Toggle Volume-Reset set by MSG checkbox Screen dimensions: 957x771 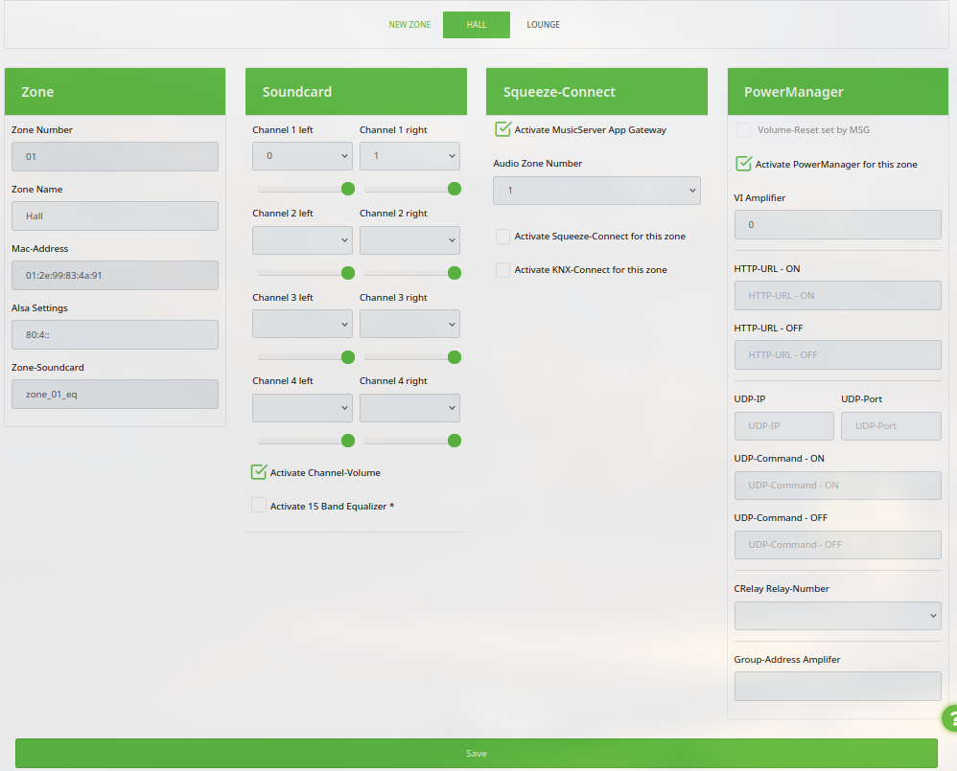tap(743, 130)
